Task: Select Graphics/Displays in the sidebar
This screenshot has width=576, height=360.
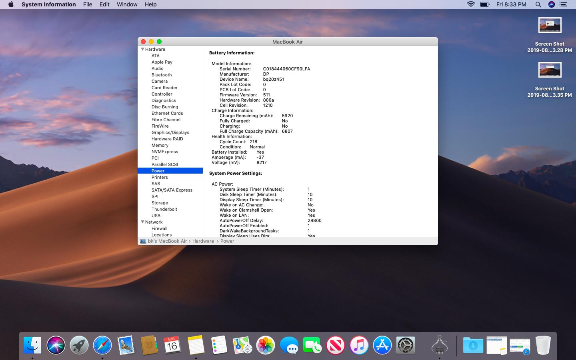Action: pos(170,132)
